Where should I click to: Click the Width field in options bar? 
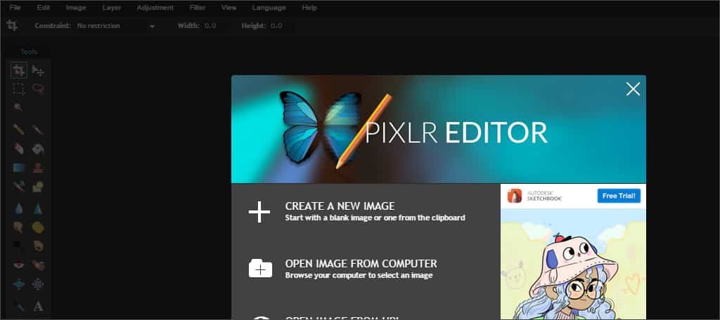[x=210, y=26]
